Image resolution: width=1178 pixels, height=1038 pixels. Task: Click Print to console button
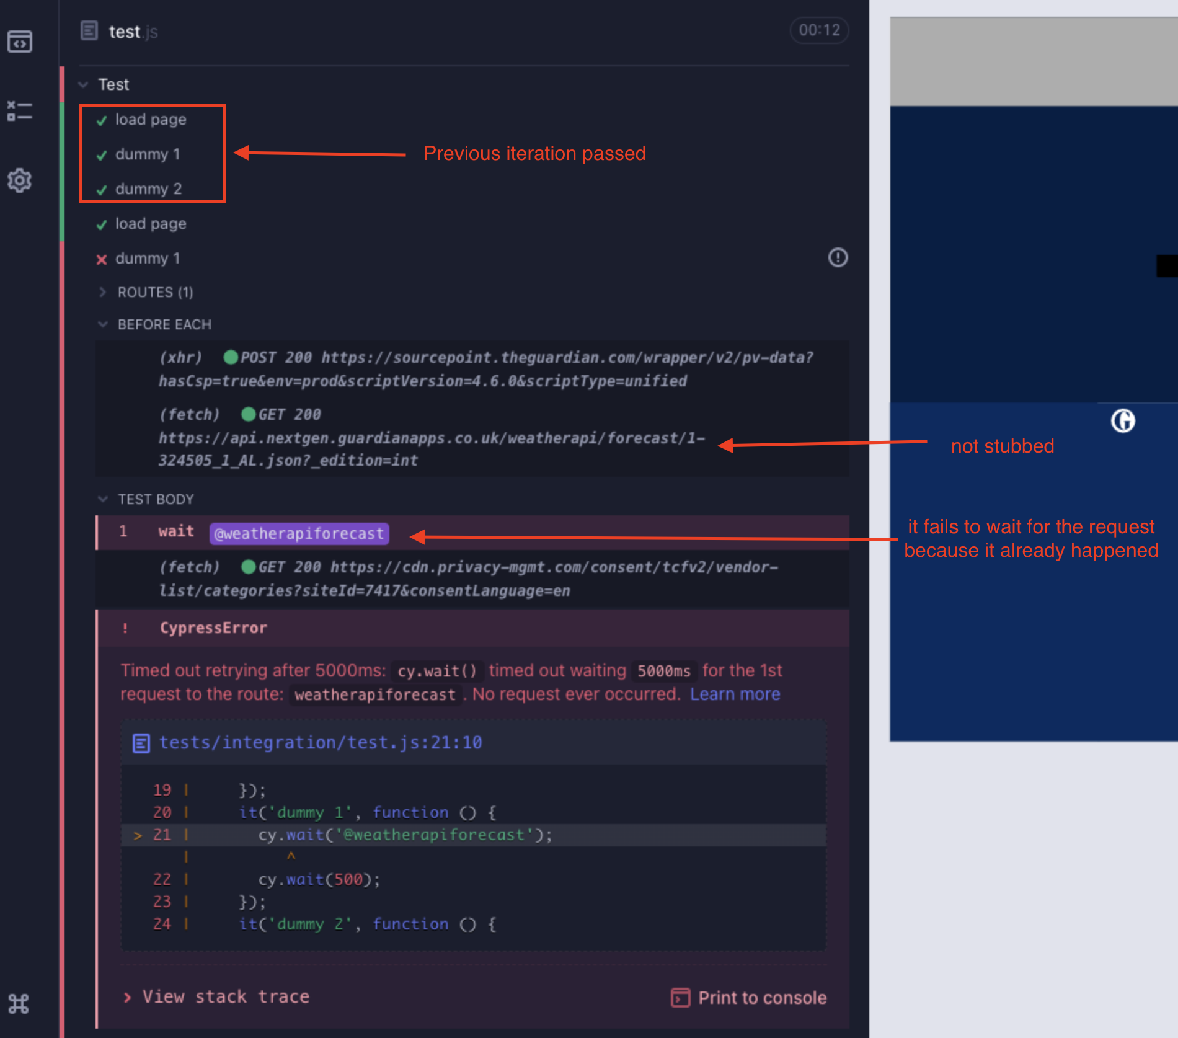point(749,998)
